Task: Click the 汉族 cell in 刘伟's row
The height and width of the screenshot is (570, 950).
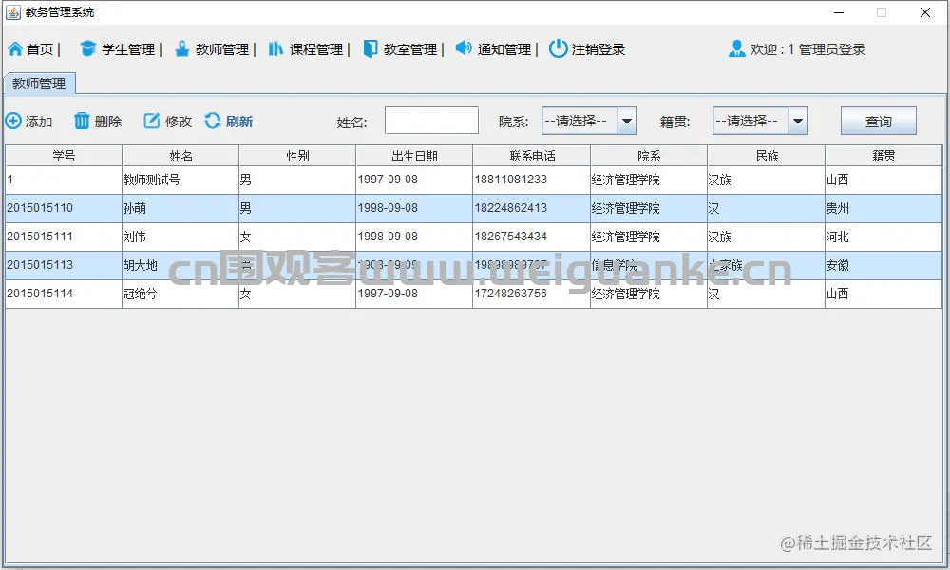Action: (x=767, y=237)
